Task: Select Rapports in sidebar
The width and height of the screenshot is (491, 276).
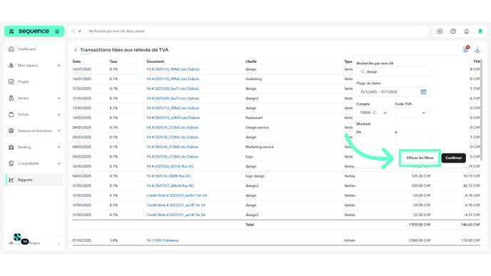Action: tap(34, 180)
